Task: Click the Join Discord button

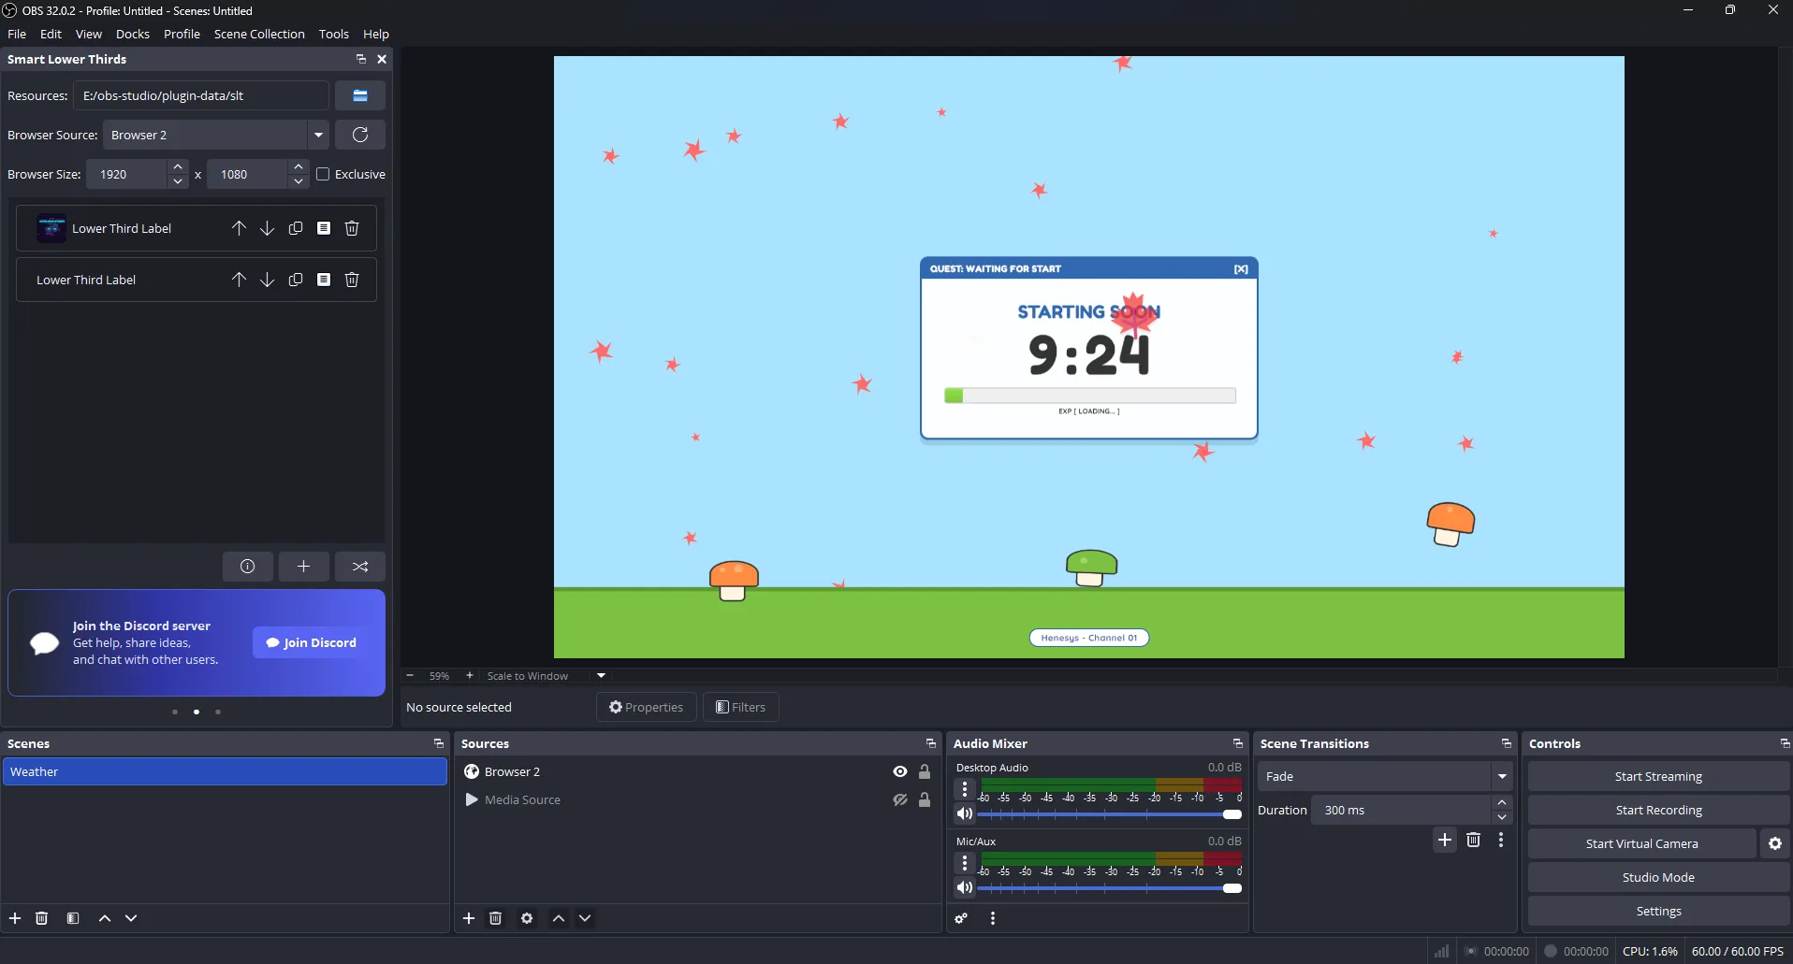Action: [x=310, y=642]
